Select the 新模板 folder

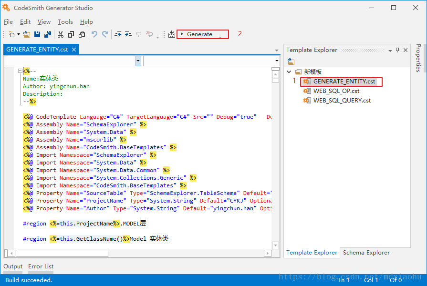click(312, 72)
